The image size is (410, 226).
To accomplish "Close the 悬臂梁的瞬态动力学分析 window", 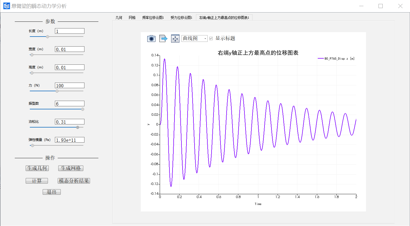I will [x=400, y=6].
